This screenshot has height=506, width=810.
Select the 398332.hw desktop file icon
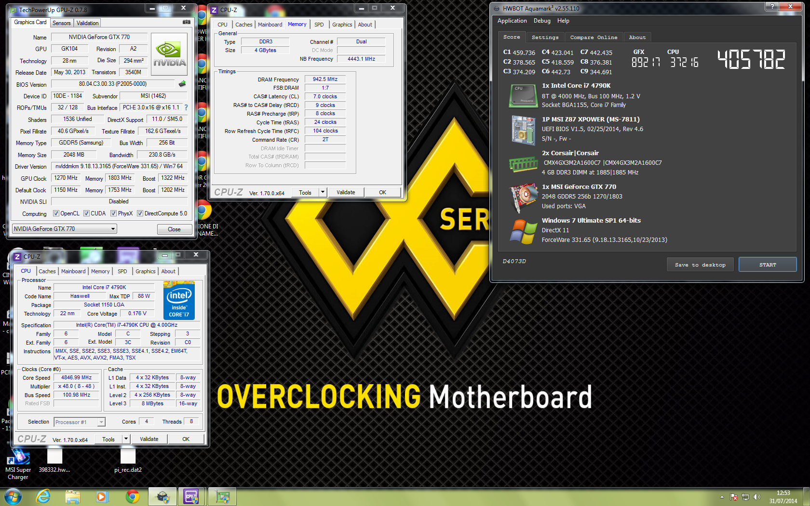pyautogui.click(x=54, y=460)
